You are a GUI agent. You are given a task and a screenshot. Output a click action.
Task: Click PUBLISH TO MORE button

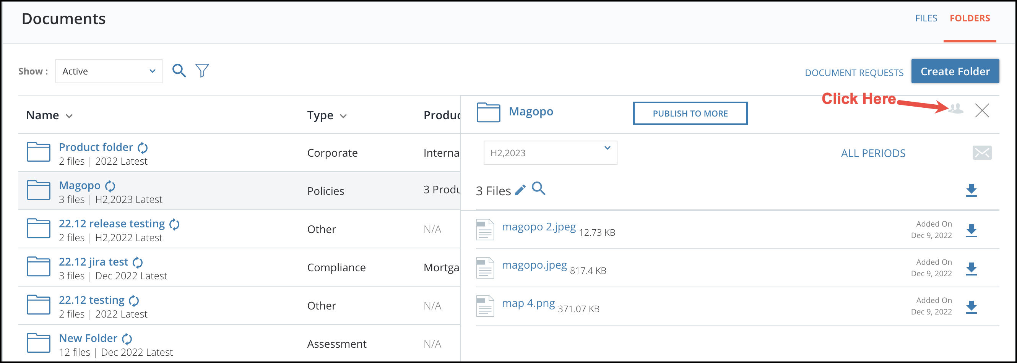(690, 113)
